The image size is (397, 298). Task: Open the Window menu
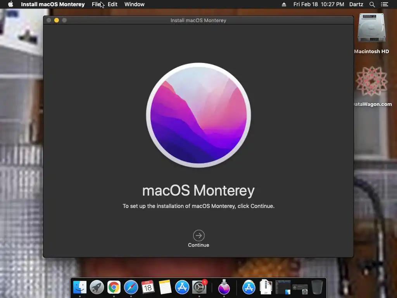pyautogui.click(x=135, y=4)
